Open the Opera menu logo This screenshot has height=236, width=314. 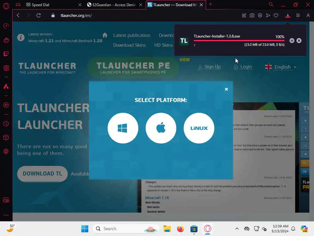point(6,6)
